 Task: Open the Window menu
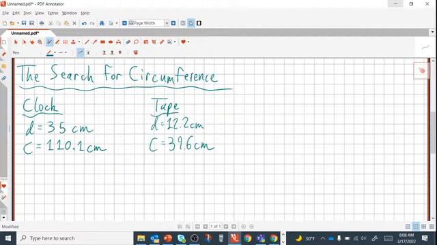coord(70,13)
